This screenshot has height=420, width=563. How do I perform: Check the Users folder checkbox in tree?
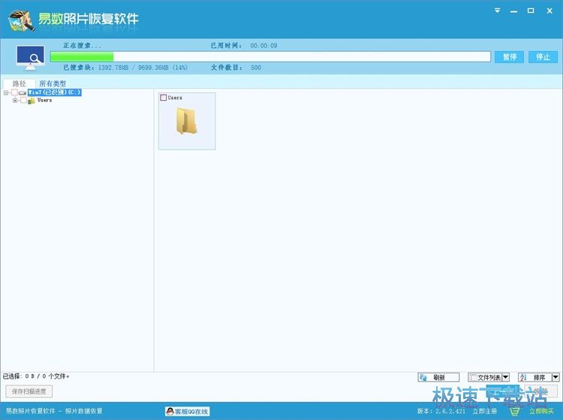[x=23, y=100]
